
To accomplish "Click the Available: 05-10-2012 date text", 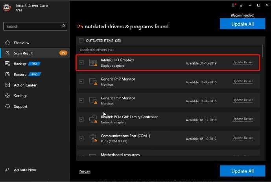I will (201, 139).
